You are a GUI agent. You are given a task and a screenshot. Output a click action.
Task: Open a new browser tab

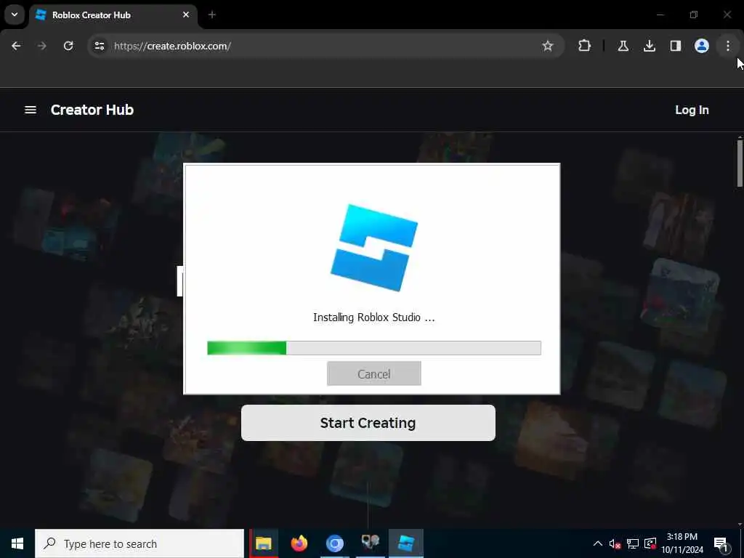point(212,15)
